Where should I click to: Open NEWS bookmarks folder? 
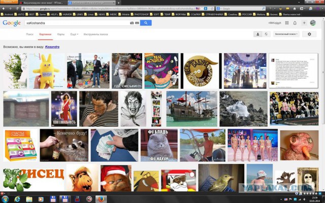coord(100,14)
